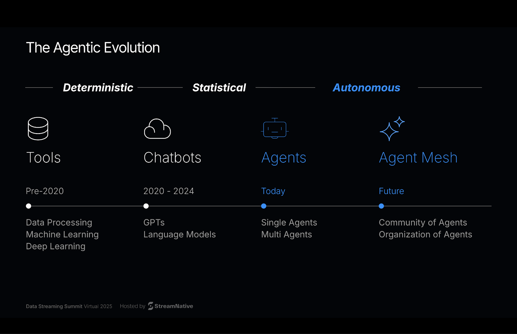The height and width of the screenshot is (334, 517).
Task: Click the Data Streaming Summit footer text
Action: [x=69, y=306]
